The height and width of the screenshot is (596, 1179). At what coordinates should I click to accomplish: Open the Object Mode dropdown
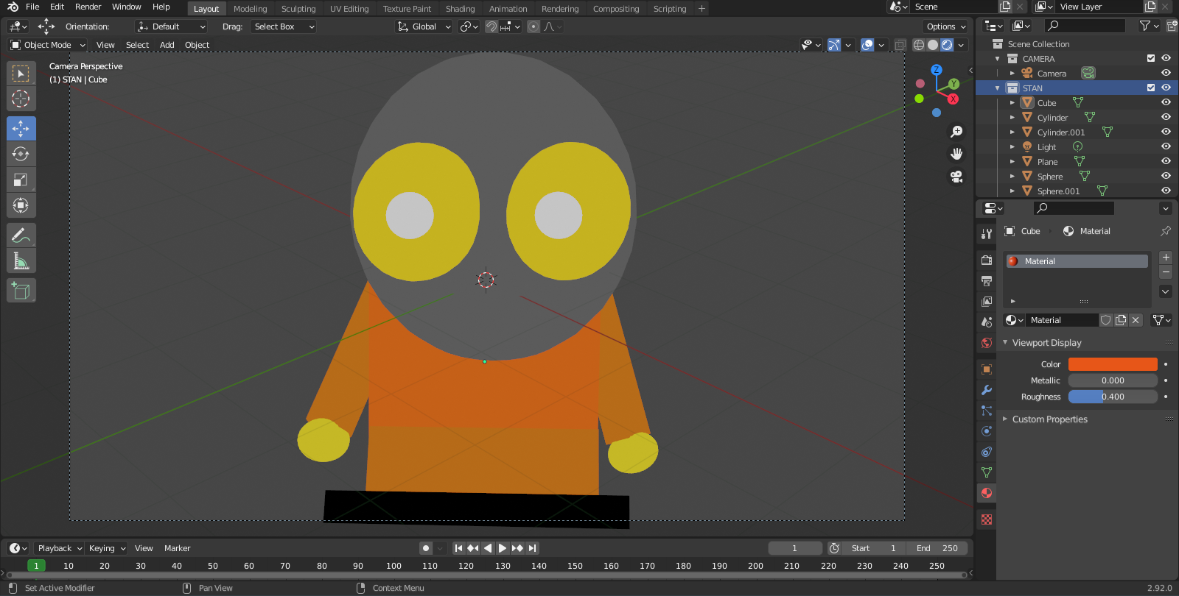pos(48,45)
